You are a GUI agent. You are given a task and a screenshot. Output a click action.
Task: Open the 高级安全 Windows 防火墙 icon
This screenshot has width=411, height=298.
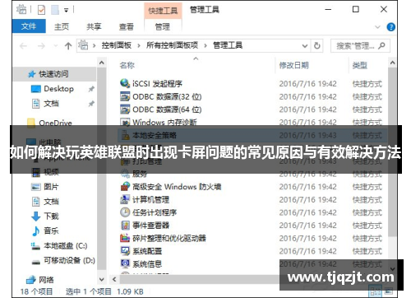pyautogui.click(x=125, y=186)
